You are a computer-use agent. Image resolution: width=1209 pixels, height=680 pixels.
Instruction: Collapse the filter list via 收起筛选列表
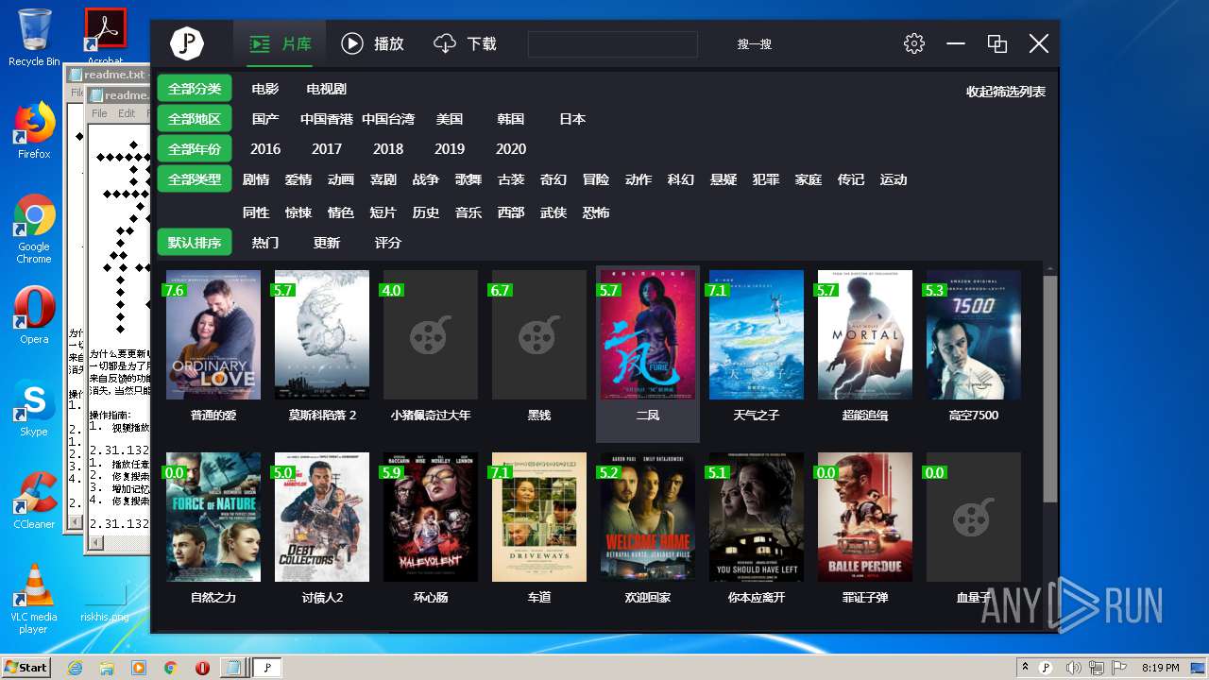1005,92
